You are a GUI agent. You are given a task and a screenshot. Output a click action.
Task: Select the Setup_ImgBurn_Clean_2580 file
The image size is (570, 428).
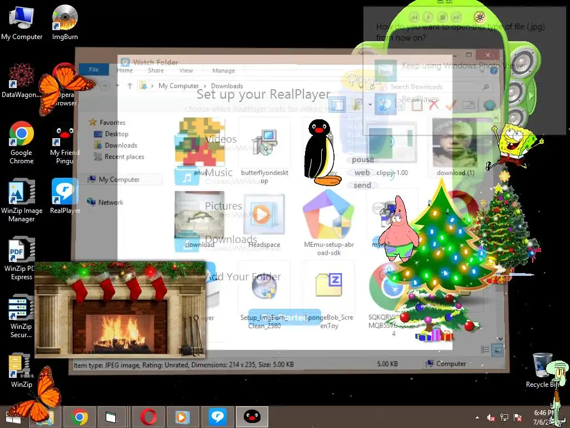[x=264, y=295]
